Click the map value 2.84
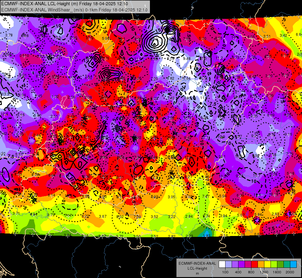 click(x=189, y=217)
